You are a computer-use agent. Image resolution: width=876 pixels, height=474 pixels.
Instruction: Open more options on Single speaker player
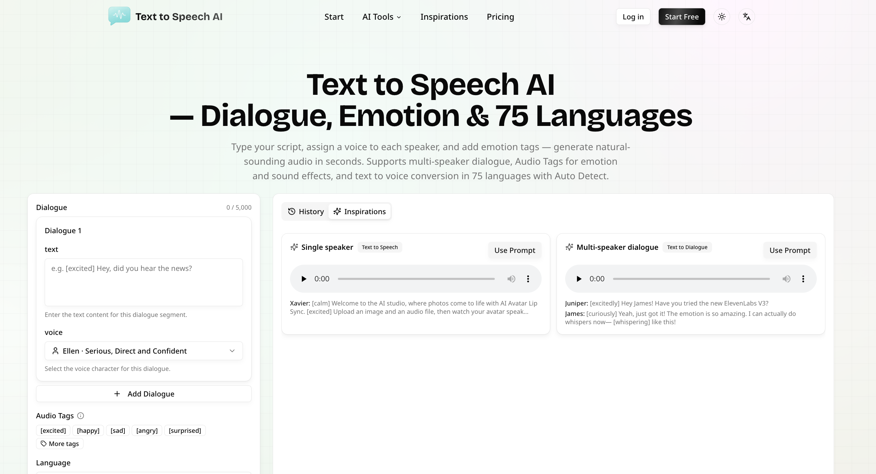(x=528, y=279)
